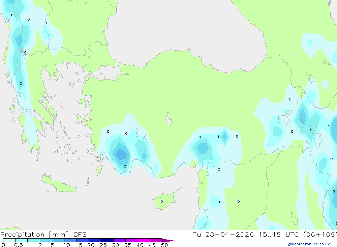Click the '0.5' legend scale value
337x247 pixels.
click(18, 245)
